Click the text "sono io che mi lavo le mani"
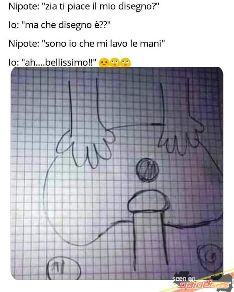Viewport: 234px width, 292px height. pos(103,44)
